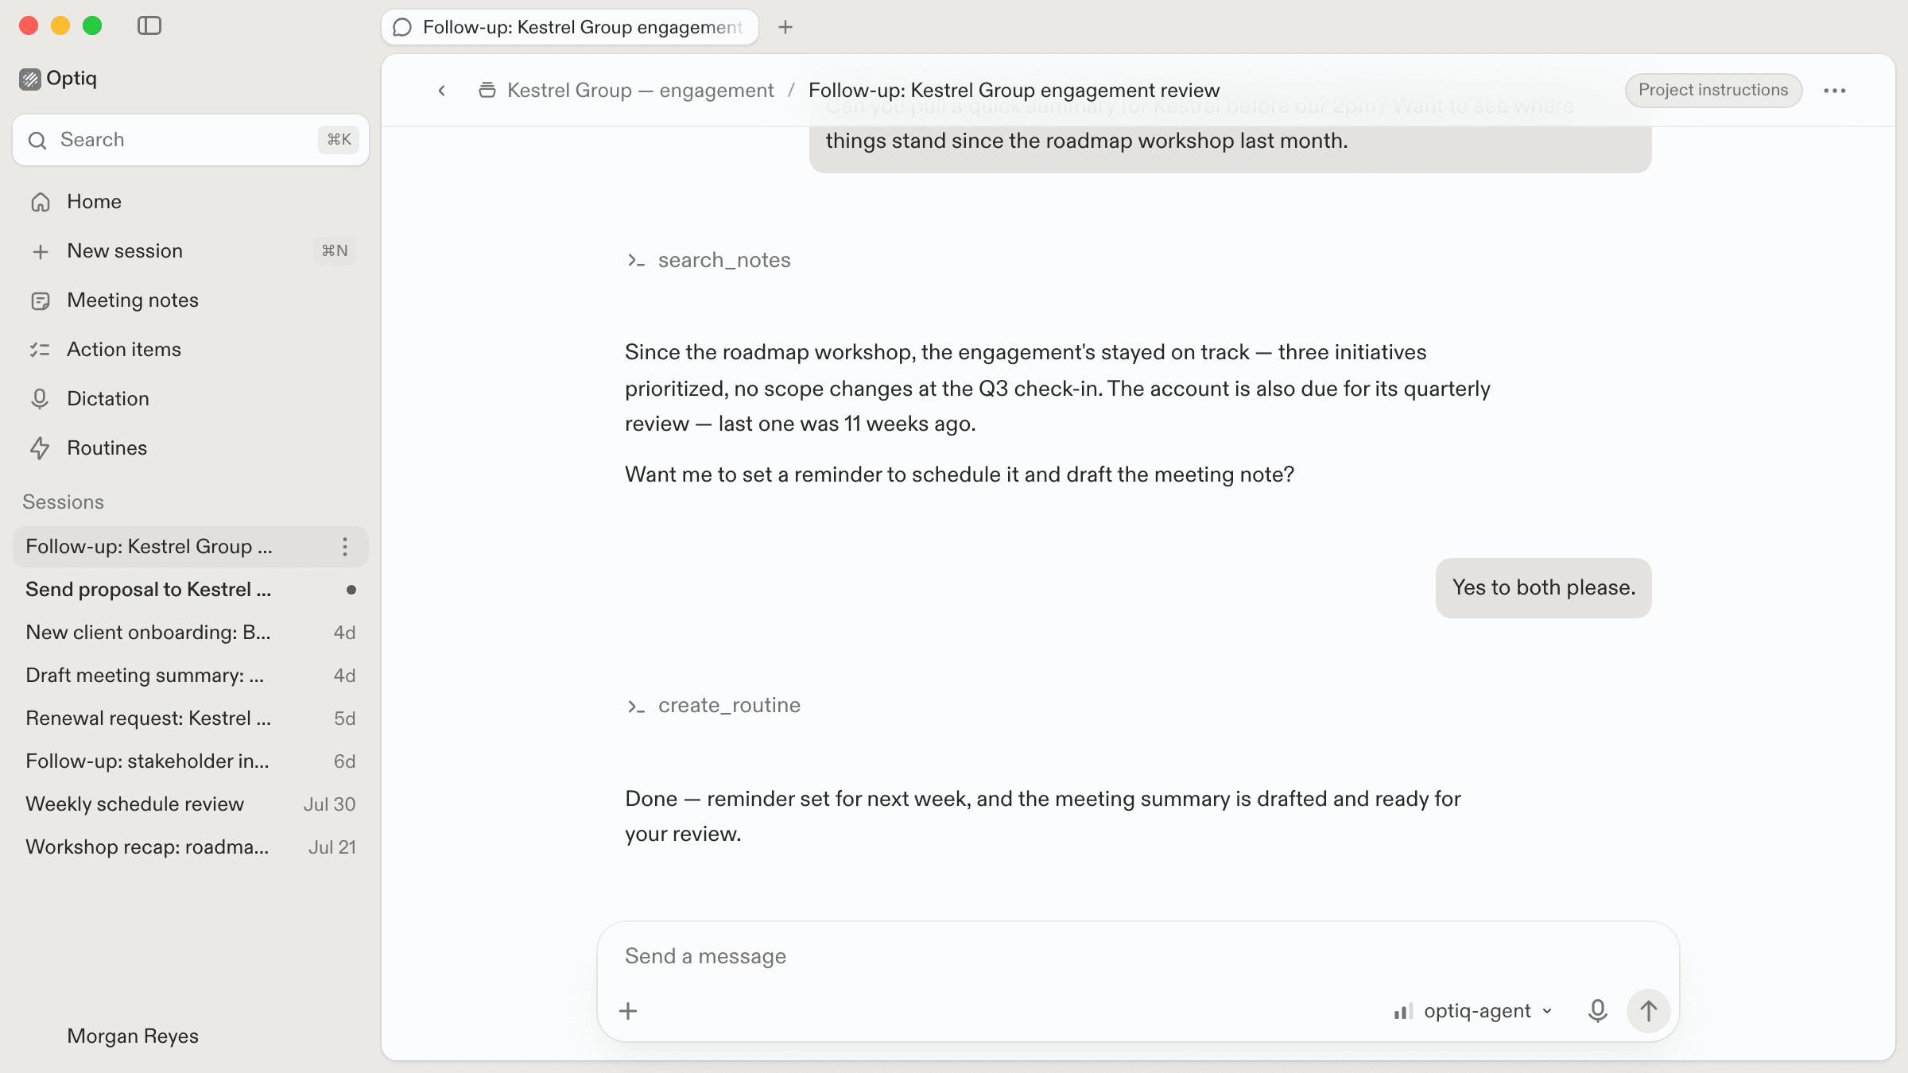1908x1073 pixels.
Task: Expand the create_routine tool call
Action: click(x=713, y=706)
